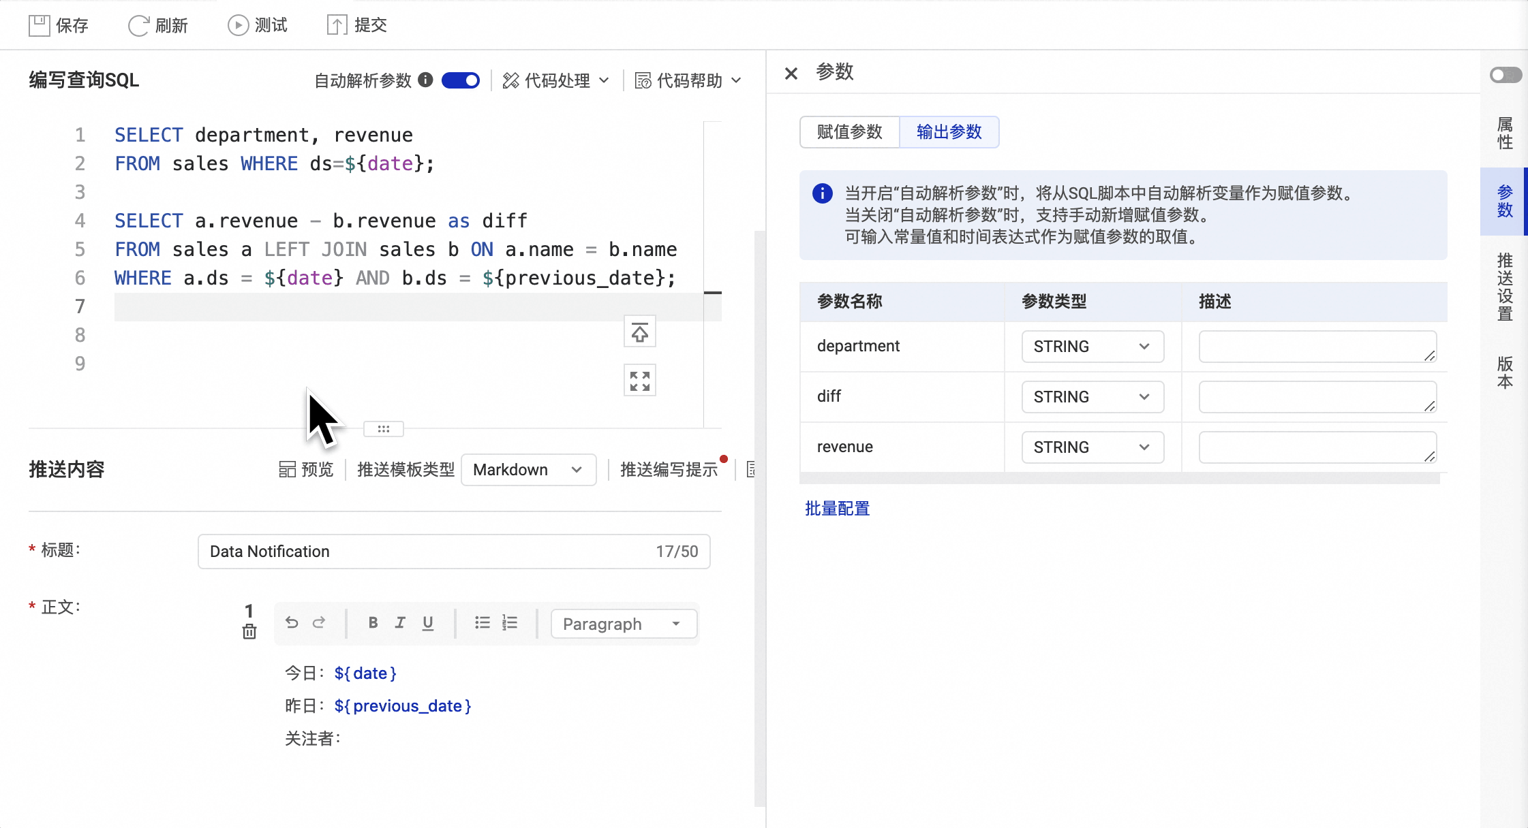This screenshot has height=828, width=1528.
Task: Refresh using the 刷新 icon
Action: pos(138,25)
